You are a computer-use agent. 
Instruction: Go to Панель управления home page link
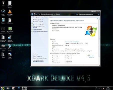pyautogui.click(x=38, y=20)
